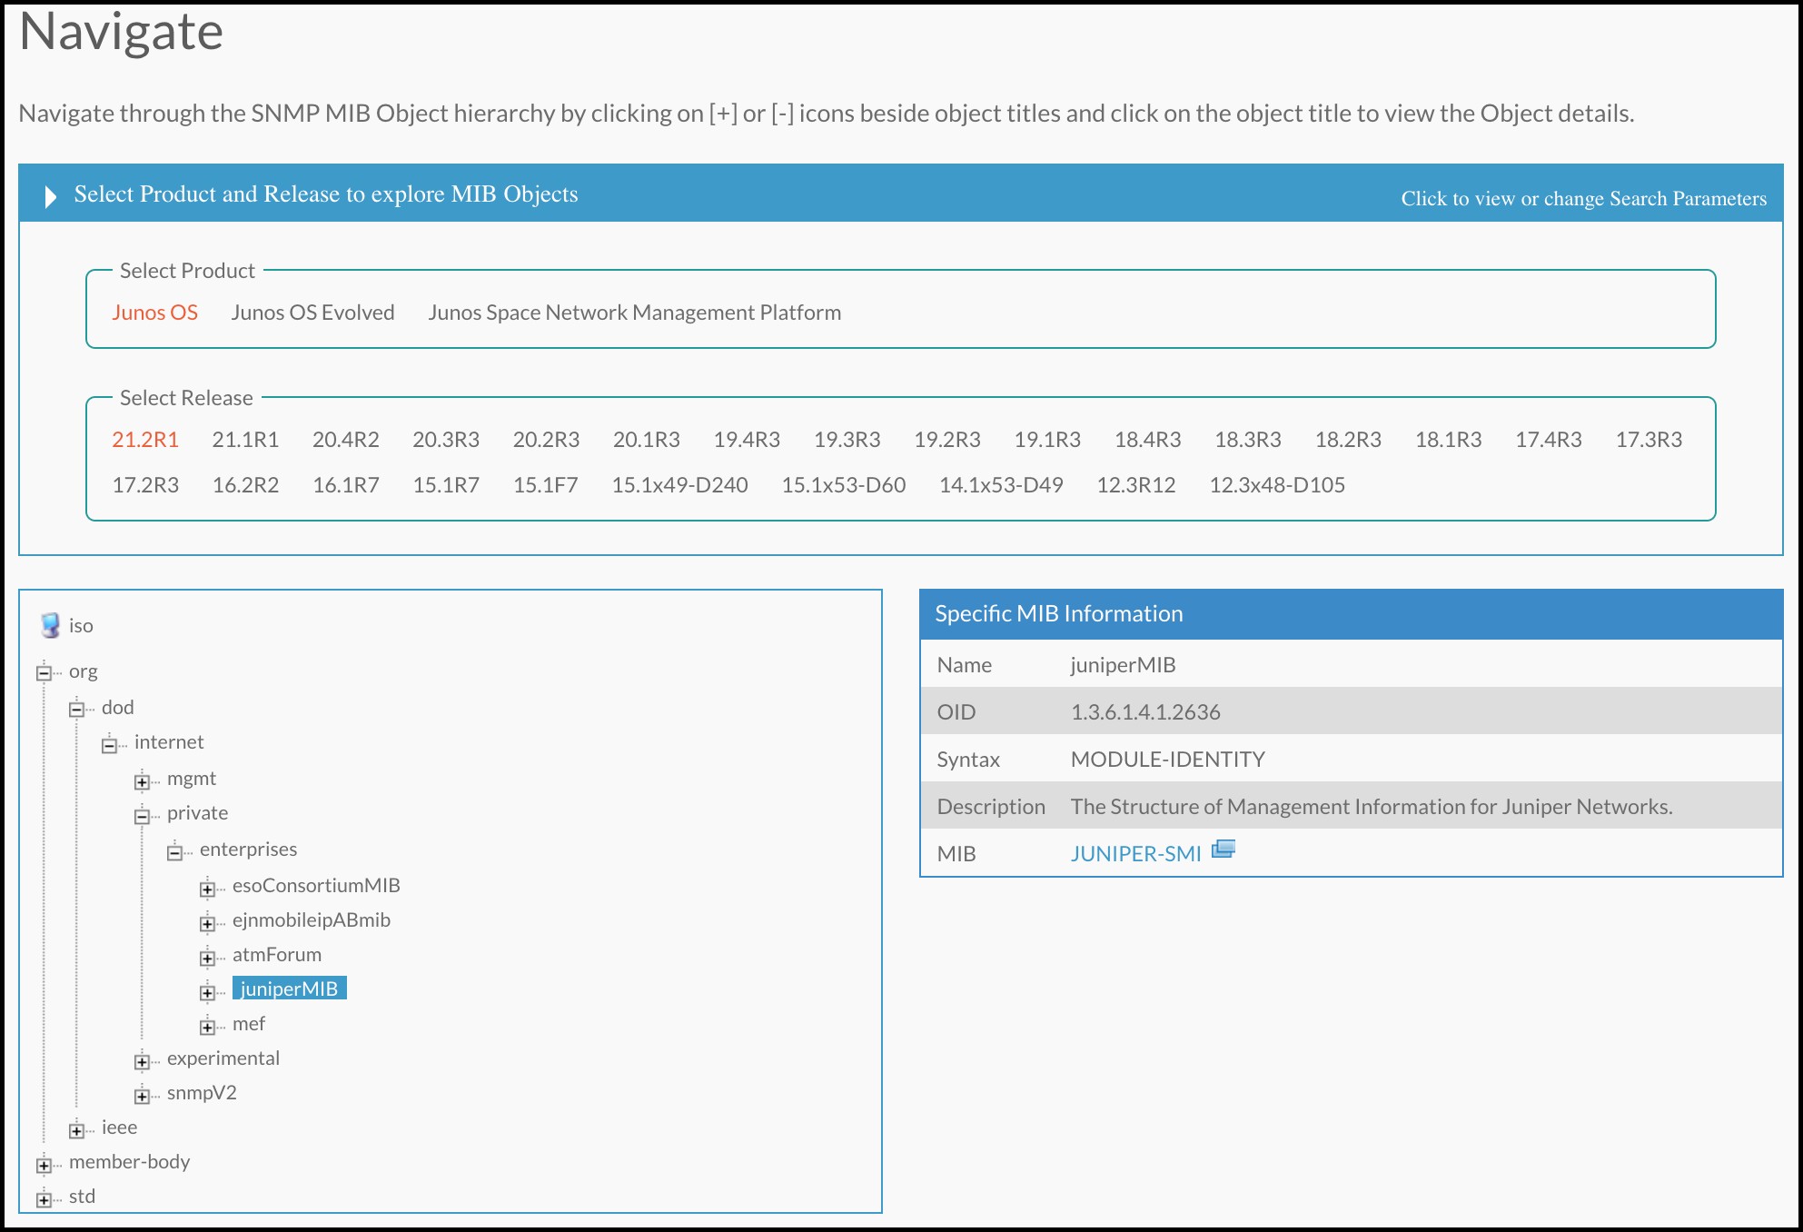Choose release 19.2R3
This screenshot has width=1803, height=1232.
(x=946, y=440)
